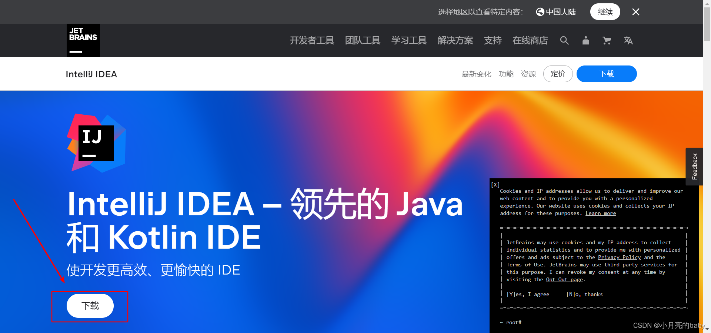Click the '选择地区以查看特定内容:' label

point(481,12)
